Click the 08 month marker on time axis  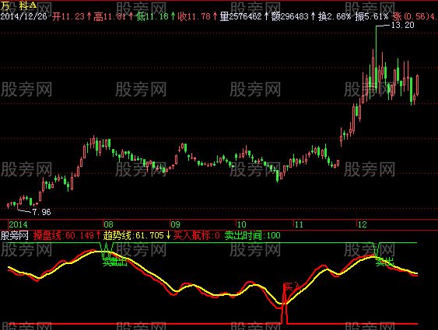click(x=109, y=224)
